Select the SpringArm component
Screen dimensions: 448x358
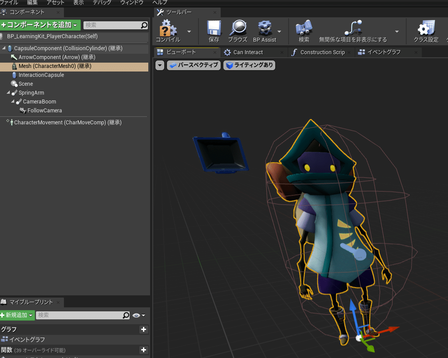click(31, 92)
